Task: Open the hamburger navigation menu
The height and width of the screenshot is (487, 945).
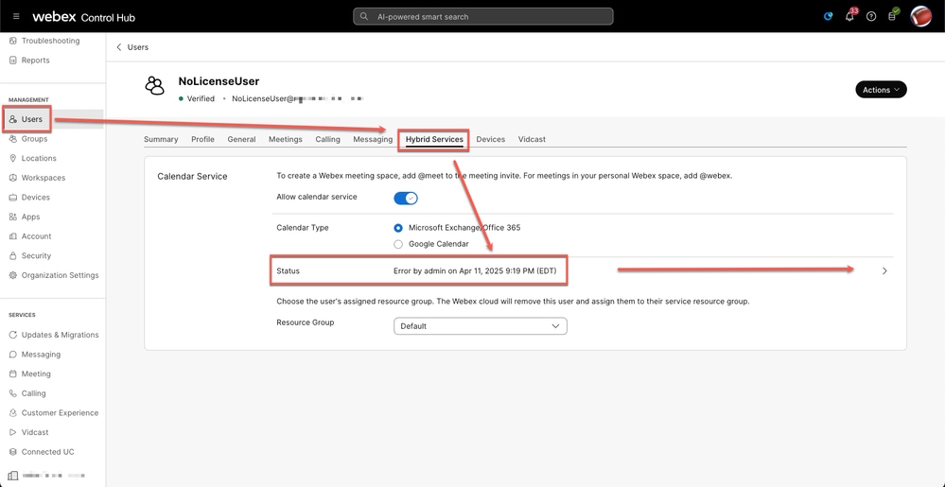Action: coord(16,16)
